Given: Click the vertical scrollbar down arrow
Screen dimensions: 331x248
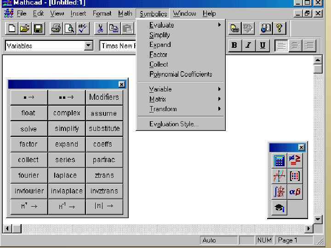Looking at the screenshot, I should click(x=318, y=219).
